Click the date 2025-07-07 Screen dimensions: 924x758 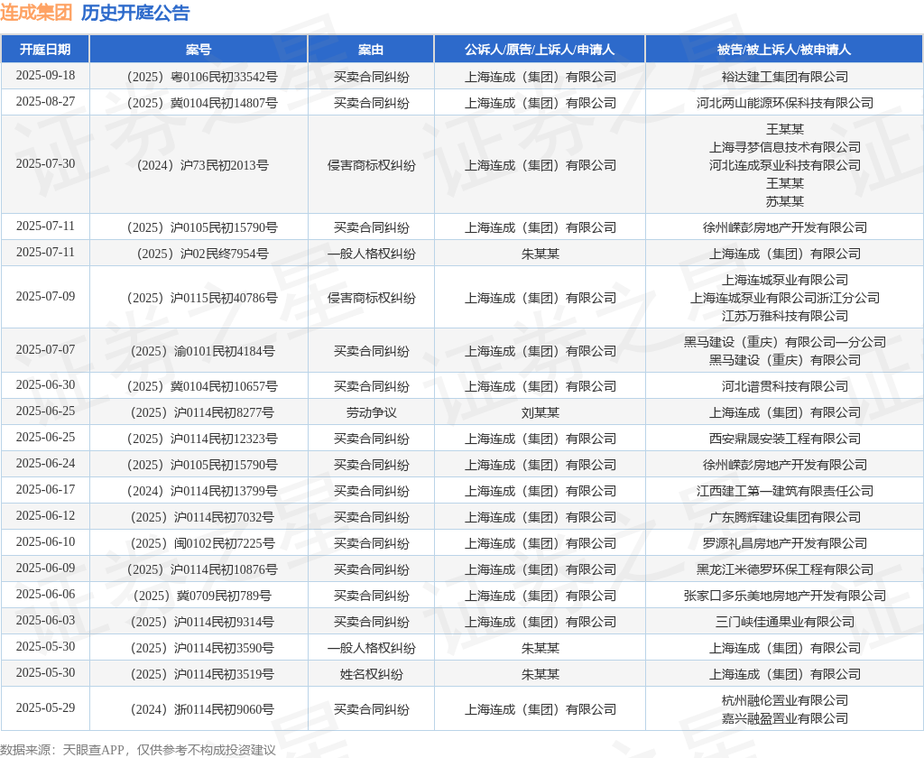45,349
